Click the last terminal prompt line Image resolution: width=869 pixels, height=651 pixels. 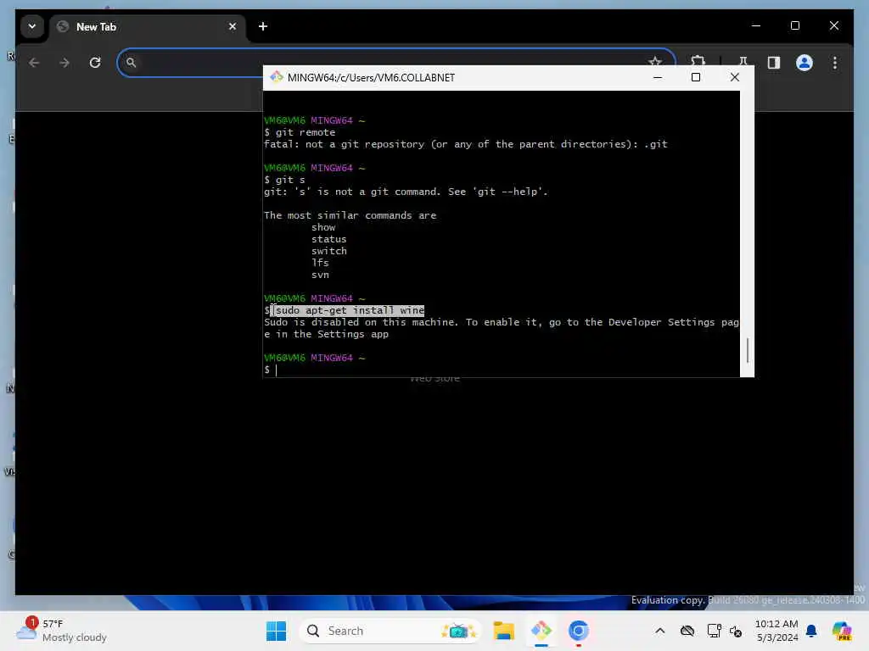271,370
